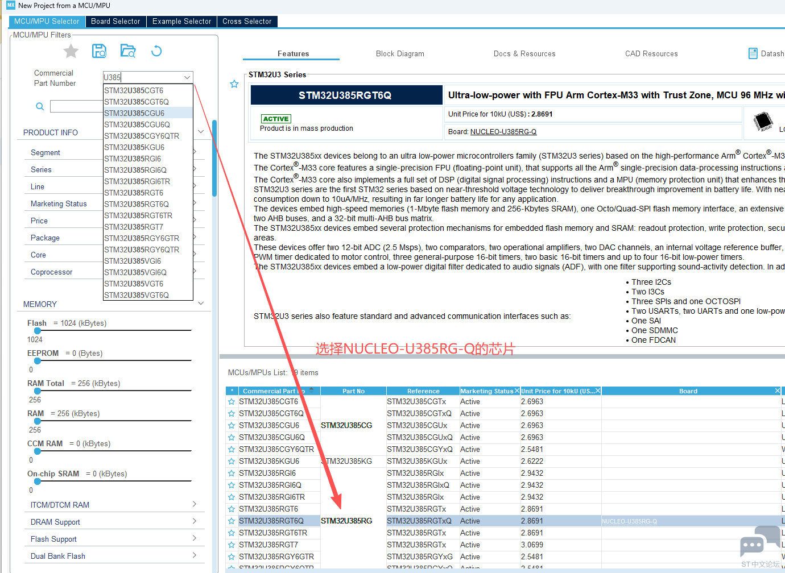Click NUCLEO-U385RG-Q link in the table row
The image size is (785, 573).
click(x=629, y=521)
